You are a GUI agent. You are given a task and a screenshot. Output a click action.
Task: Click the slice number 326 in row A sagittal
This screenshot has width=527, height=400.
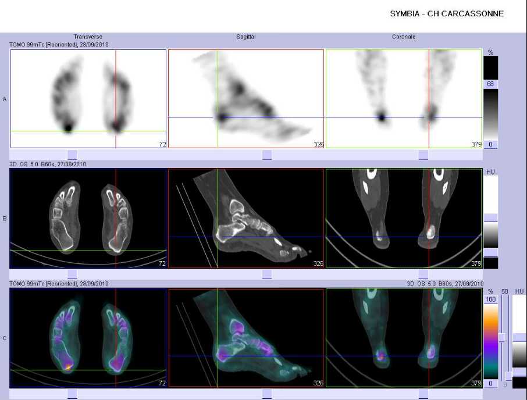pos(319,144)
